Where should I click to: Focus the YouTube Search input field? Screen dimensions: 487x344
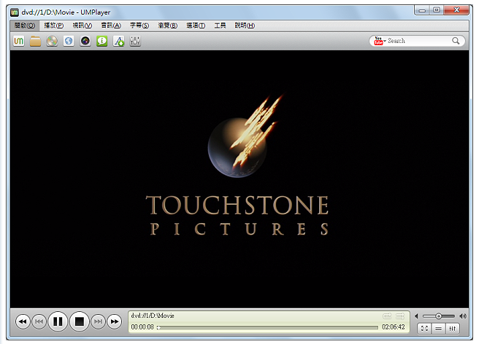[418, 41]
